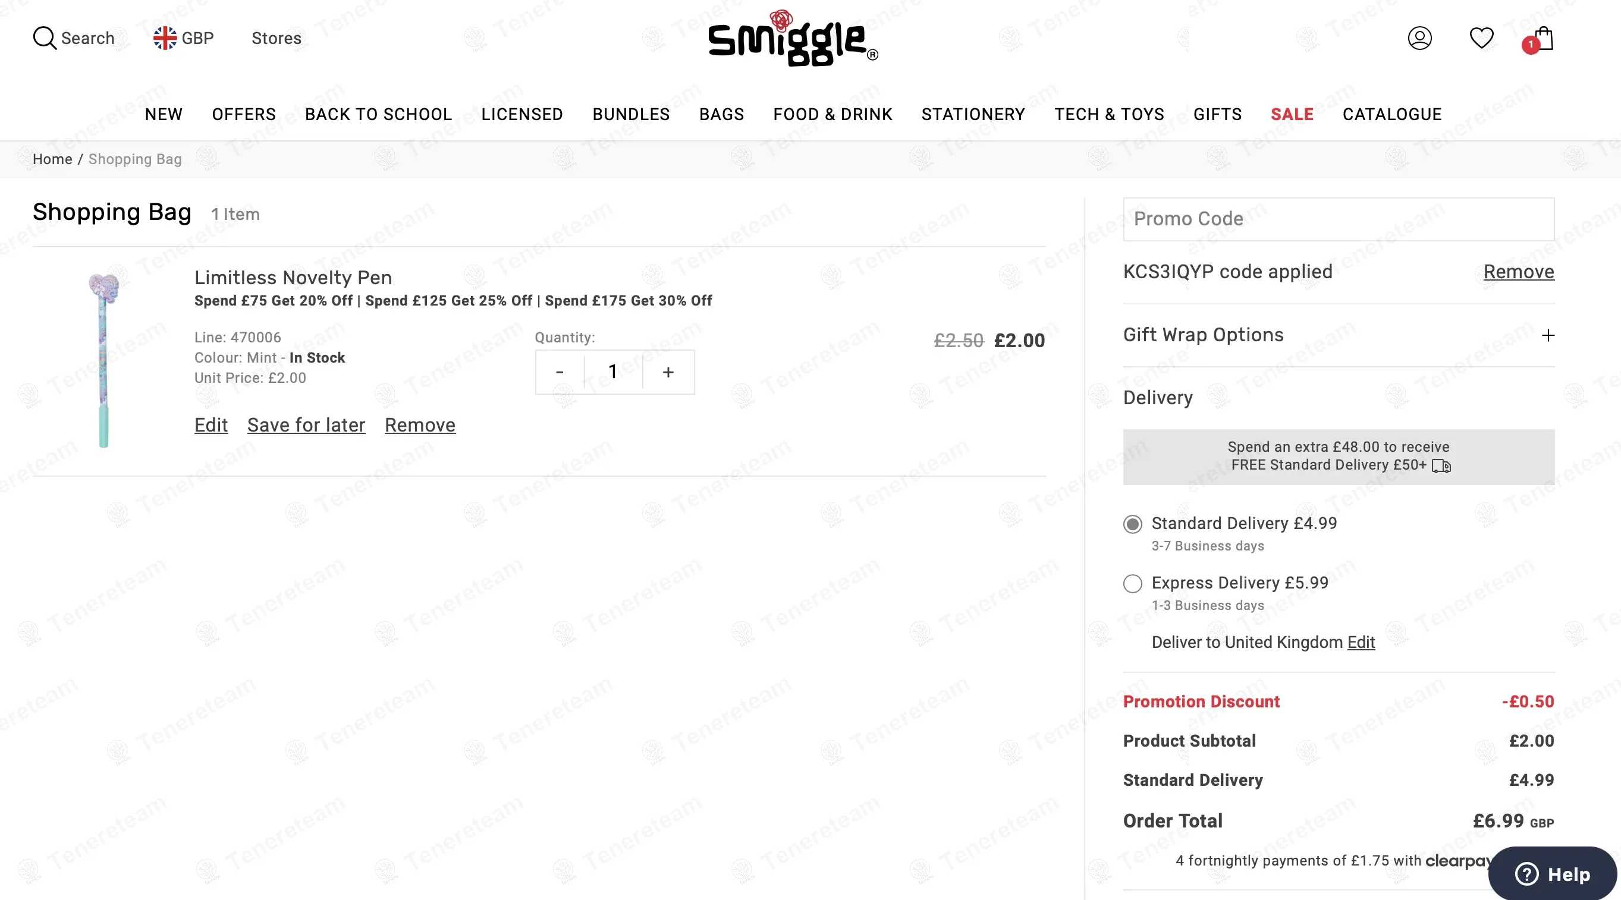Click the delivery truck icon in banner
1621x900 pixels.
[1441, 466]
